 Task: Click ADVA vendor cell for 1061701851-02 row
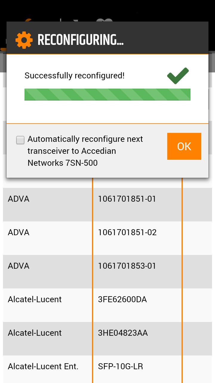coord(19,232)
